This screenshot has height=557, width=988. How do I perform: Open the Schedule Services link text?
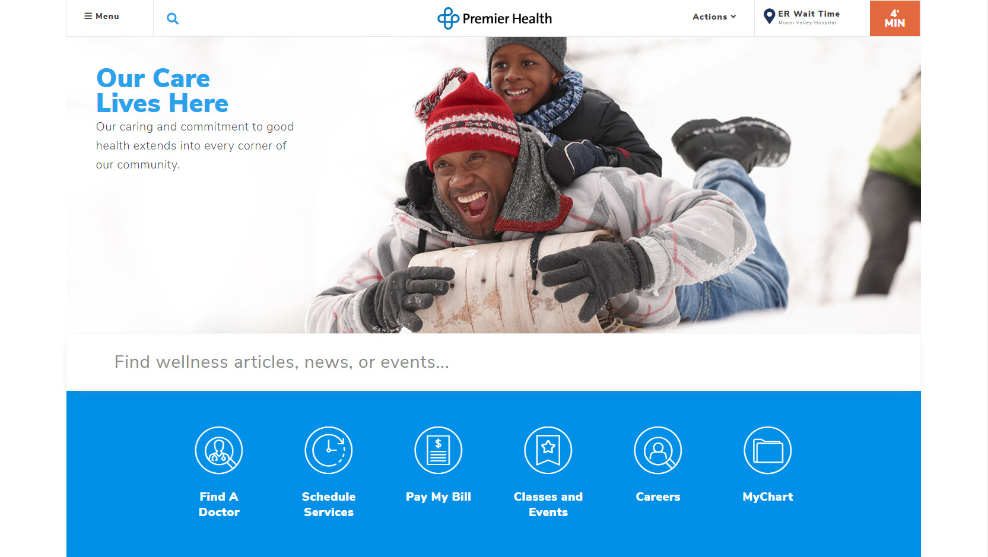[329, 504]
